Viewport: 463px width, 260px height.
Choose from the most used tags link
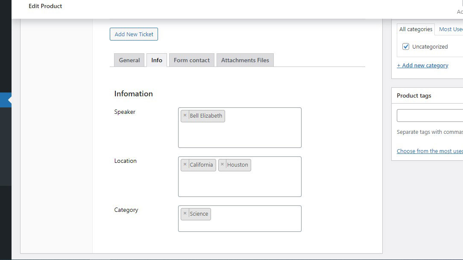(x=429, y=151)
